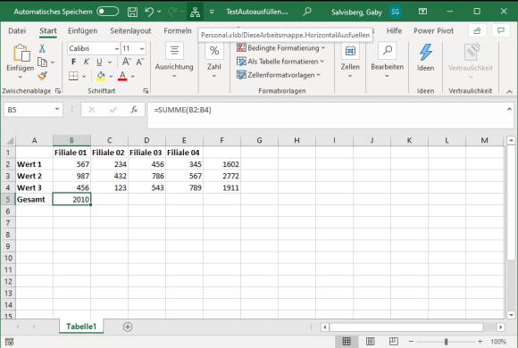
Task: Click the Ideen lightning button
Action: pyautogui.click(x=425, y=57)
